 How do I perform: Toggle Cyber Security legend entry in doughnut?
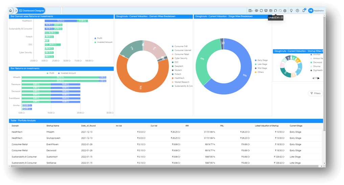pos(180,58)
